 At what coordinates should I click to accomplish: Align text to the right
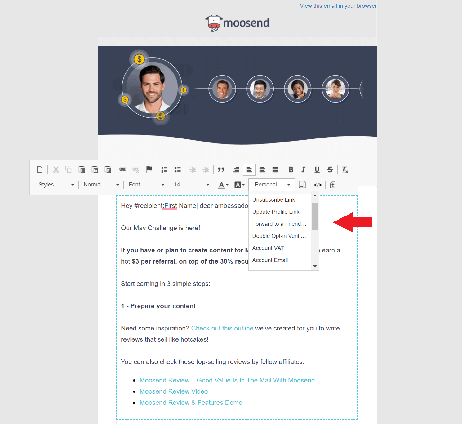click(236, 169)
